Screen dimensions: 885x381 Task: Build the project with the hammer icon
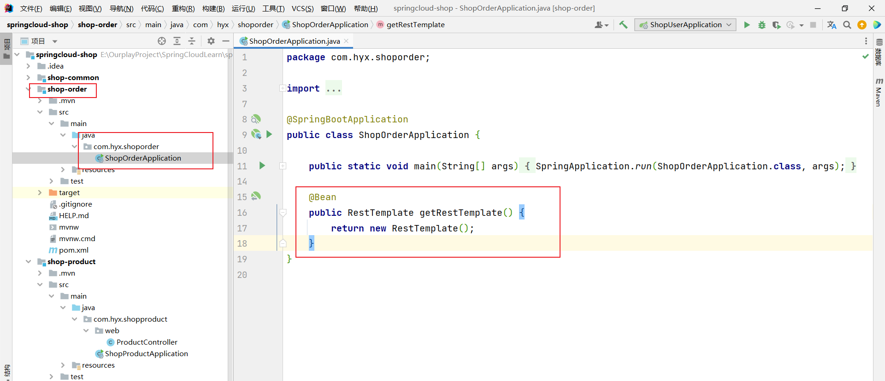point(623,25)
